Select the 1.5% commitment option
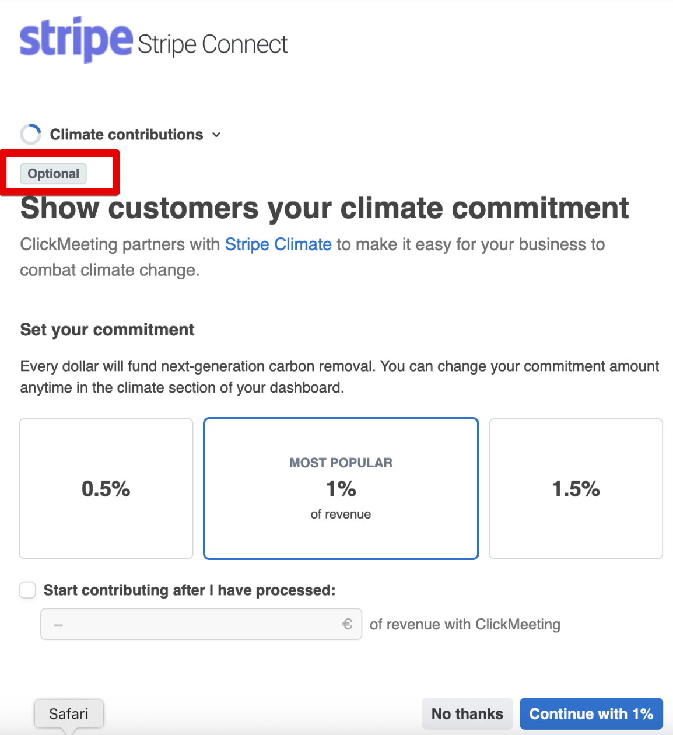The image size is (673, 735). point(576,488)
